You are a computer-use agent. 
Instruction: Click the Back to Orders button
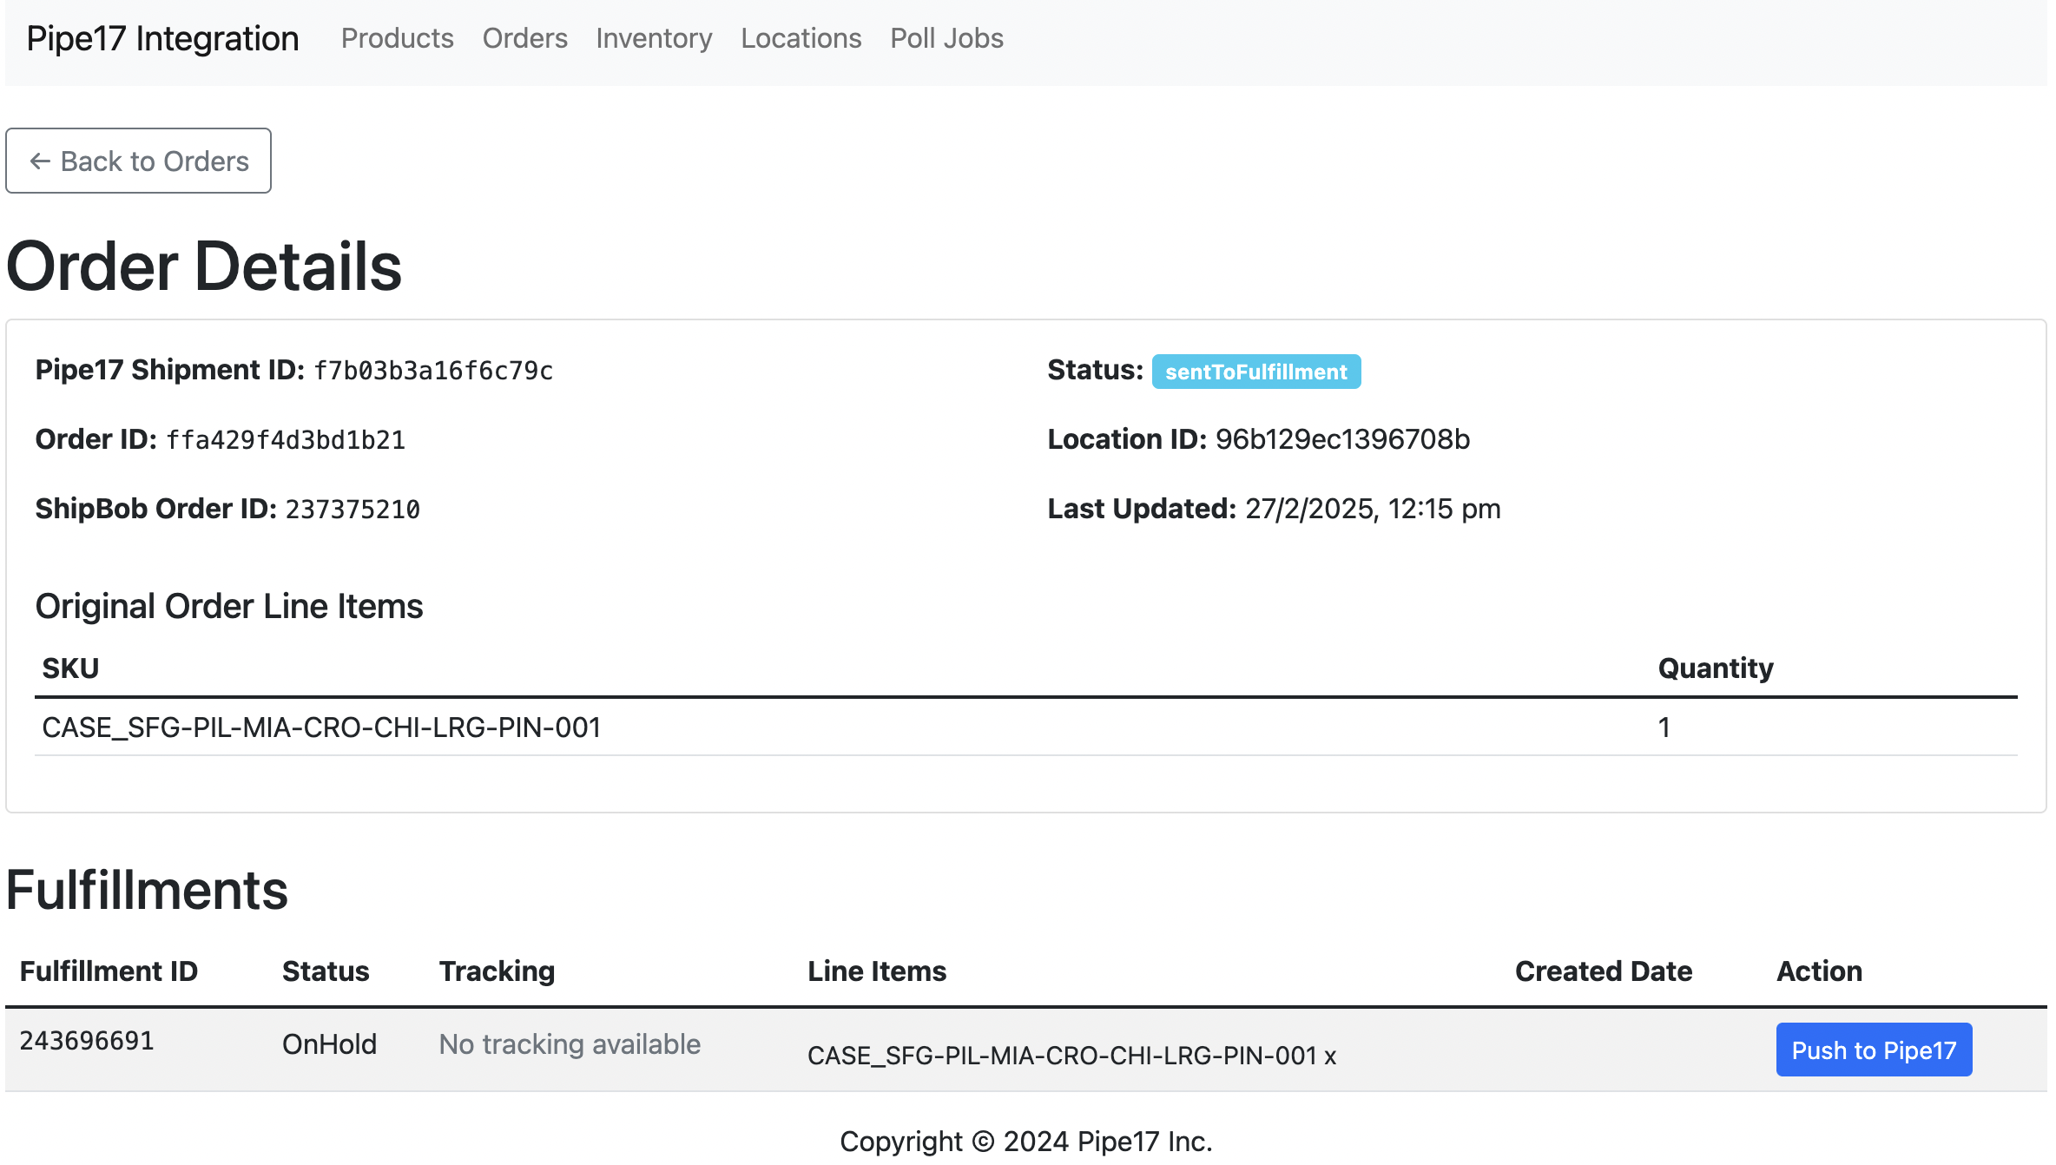138,161
